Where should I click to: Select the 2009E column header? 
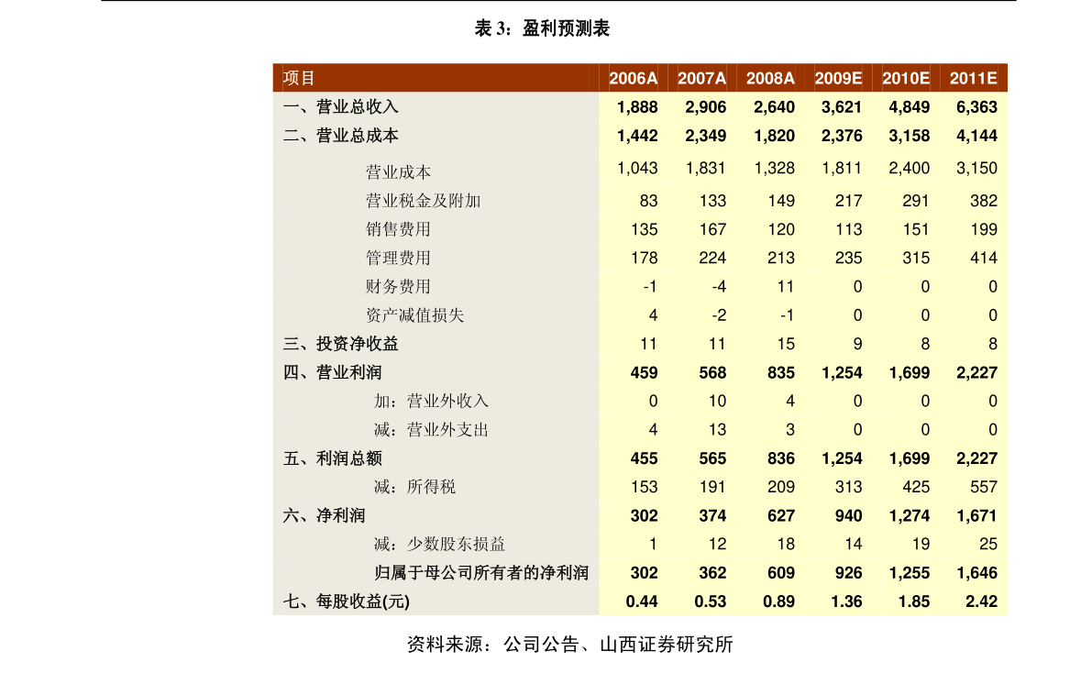838,79
